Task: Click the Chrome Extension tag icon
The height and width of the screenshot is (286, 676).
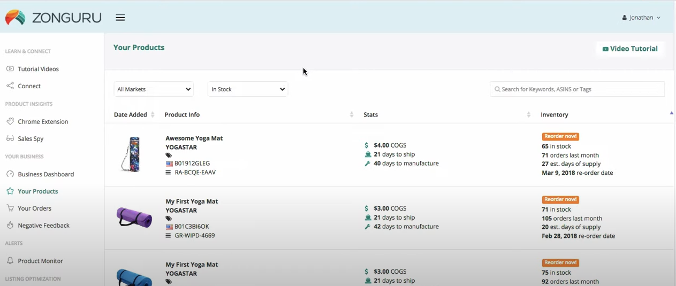Action: click(10, 122)
